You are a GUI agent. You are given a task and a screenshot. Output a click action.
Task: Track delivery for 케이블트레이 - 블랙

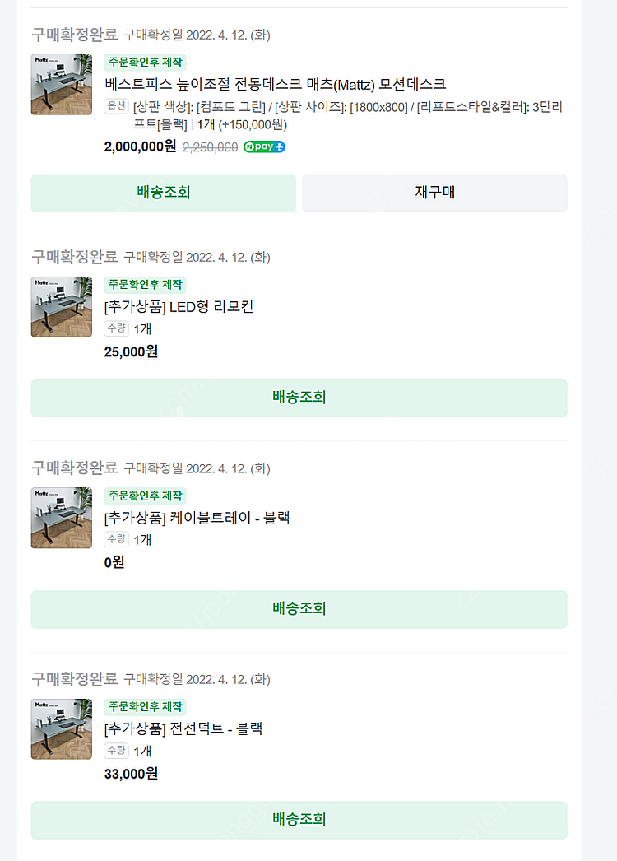coord(299,609)
